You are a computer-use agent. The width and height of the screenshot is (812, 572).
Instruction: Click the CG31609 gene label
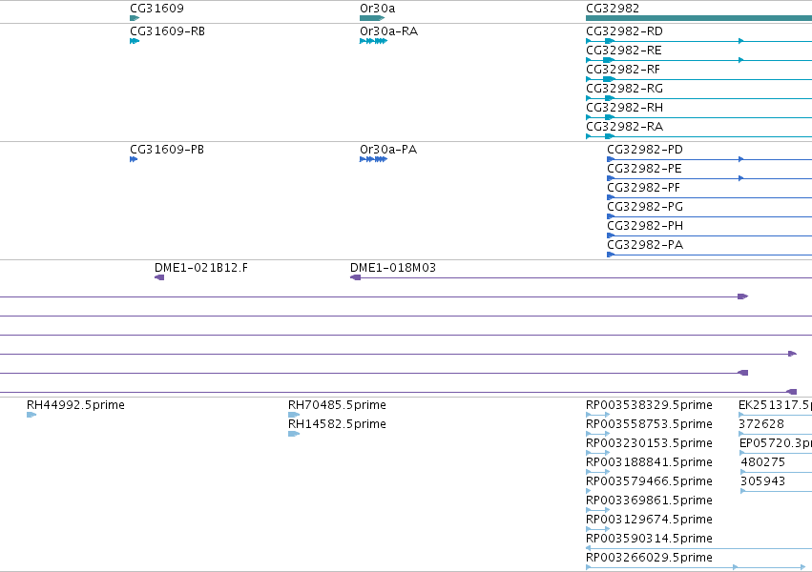(x=156, y=9)
